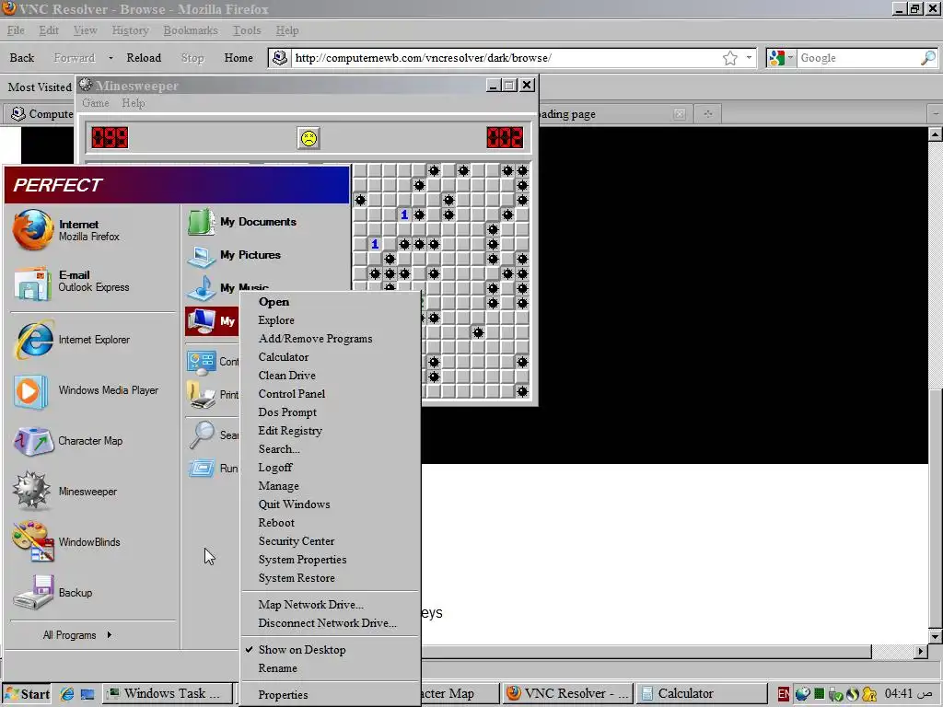Open the Minesweeper Game menu
943x707 pixels.
coord(96,103)
